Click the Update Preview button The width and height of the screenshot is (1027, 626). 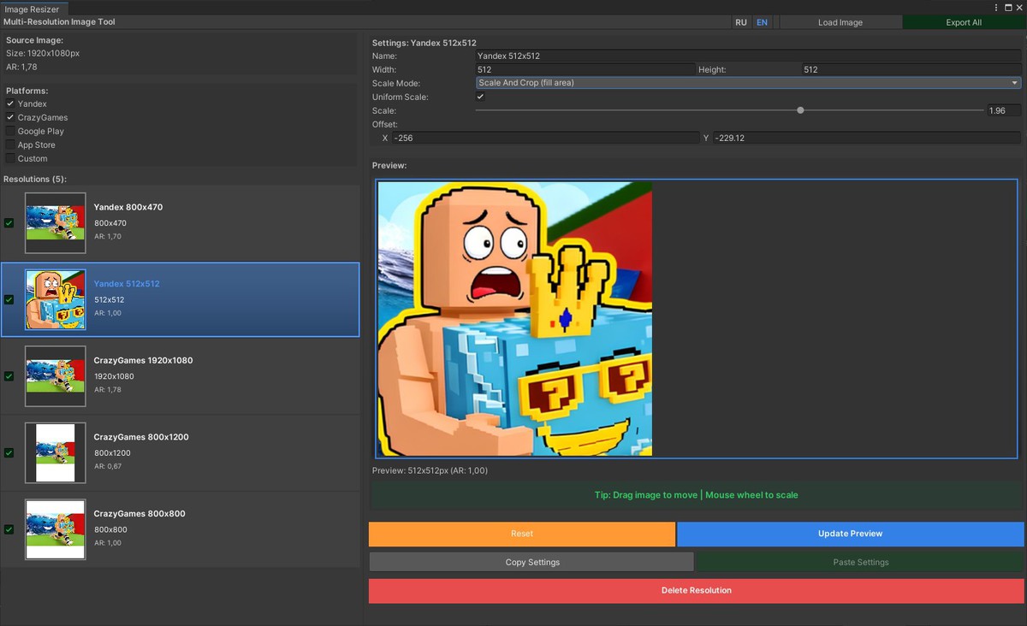[x=850, y=534]
